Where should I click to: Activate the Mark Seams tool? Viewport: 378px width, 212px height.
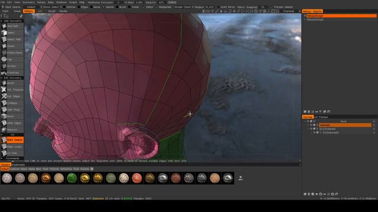pyautogui.click(x=12, y=140)
